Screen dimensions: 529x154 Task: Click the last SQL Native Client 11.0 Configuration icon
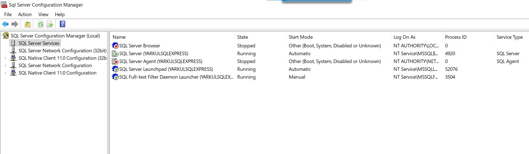[13, 73]
